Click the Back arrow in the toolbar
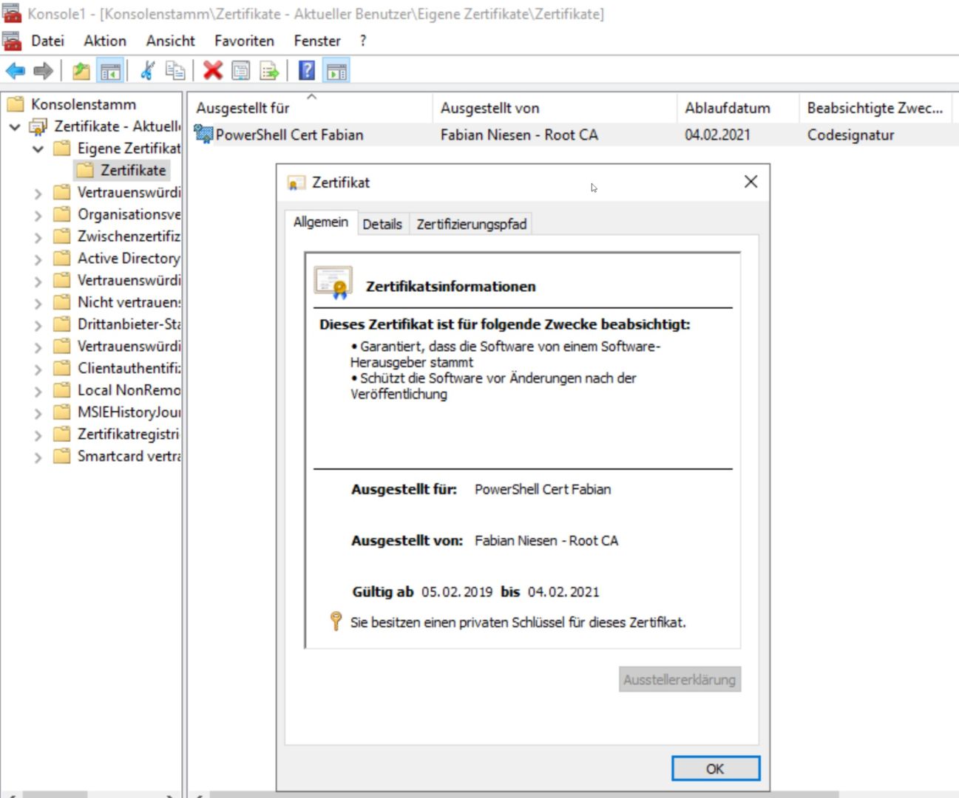Image resolution: width=959 pixels, height=798 pixels. point(15,71)
